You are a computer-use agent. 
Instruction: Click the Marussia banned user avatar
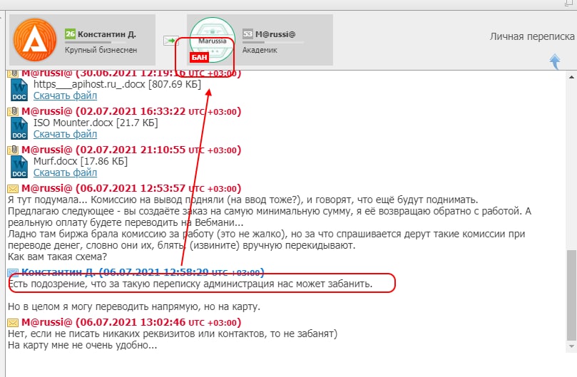click(x=213, y=40)
